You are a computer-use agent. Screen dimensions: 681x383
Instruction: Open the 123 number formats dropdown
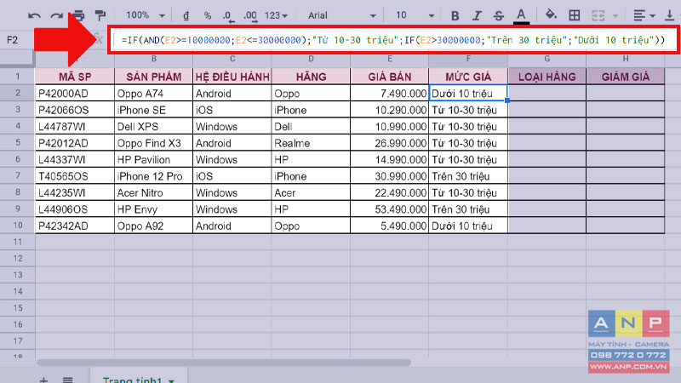276,15
